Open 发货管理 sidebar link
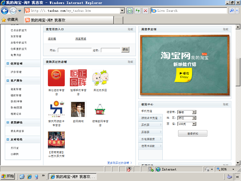The height and width of the screenshot is (181, 241). click(16, 36)
